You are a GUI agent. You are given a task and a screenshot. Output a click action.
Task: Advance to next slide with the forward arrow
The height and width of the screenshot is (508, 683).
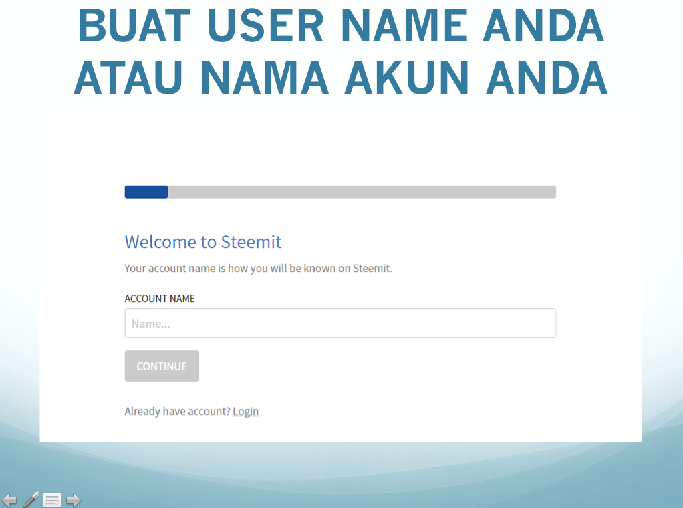tap(74, 500)
